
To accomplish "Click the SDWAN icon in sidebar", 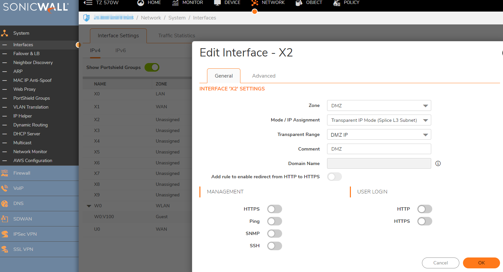I will coord(5,219).
